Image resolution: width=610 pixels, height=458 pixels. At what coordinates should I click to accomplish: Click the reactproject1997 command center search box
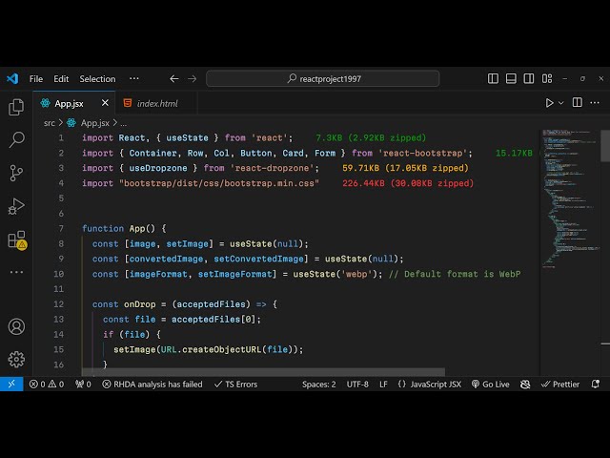coord(324,79)
